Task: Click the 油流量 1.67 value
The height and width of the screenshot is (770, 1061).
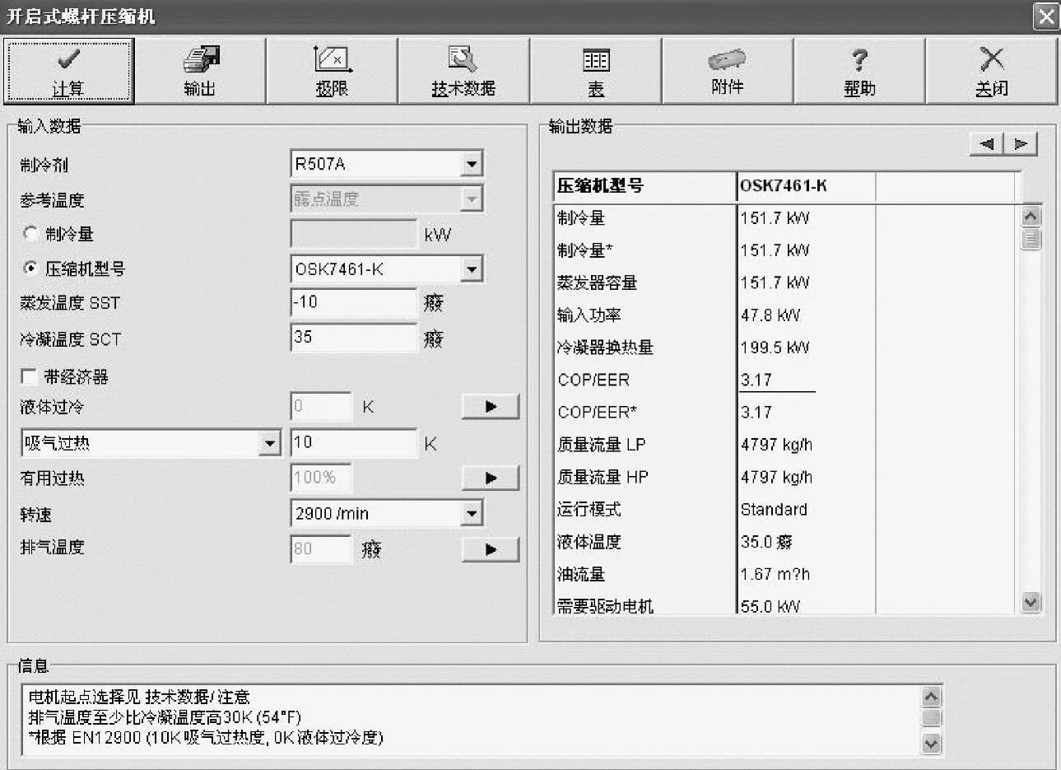Action: [775, 574]
